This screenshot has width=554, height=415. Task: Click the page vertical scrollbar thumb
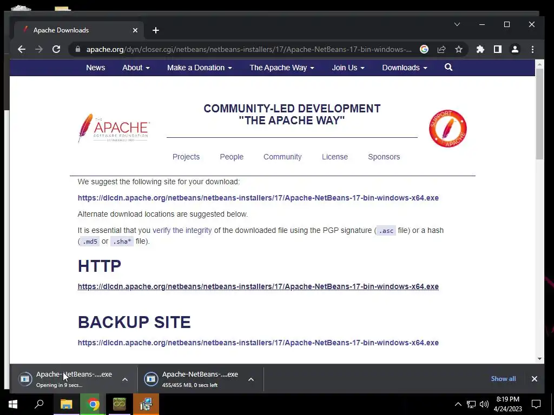tap(539, 113)
